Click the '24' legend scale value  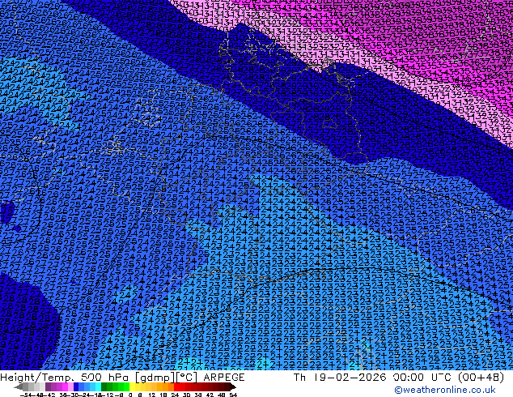(175, 395)
